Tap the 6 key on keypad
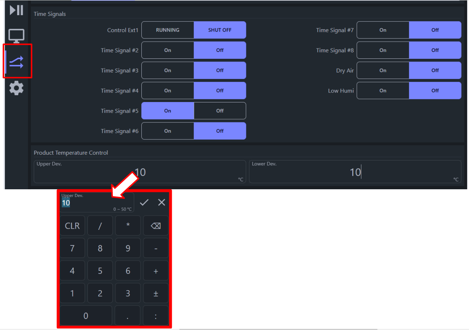The width and height of the screenshot is (469, 330). coord(128,271)
